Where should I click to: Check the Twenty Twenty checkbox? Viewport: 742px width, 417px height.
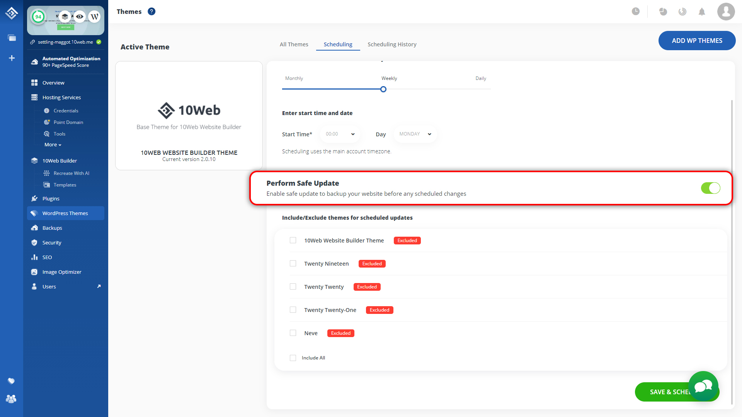pyautogui.click(x=293, y=286)
